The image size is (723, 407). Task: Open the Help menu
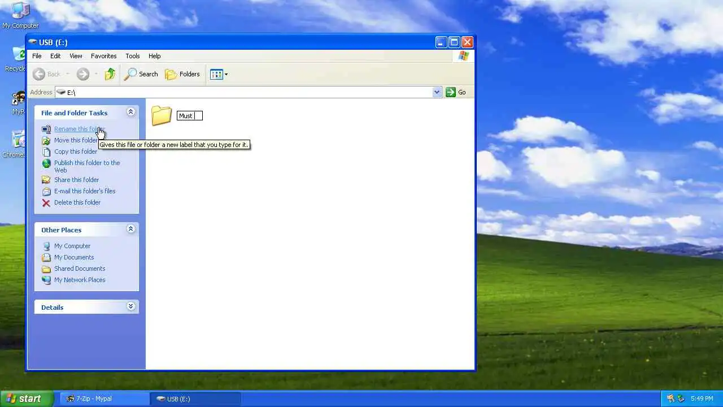[x=155, y=56]
